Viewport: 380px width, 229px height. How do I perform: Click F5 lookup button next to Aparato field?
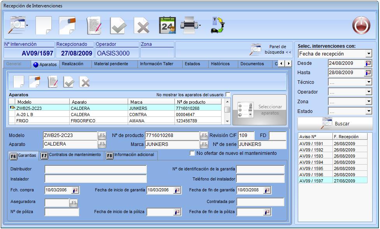pyautogui.click(x=102, y=144)
